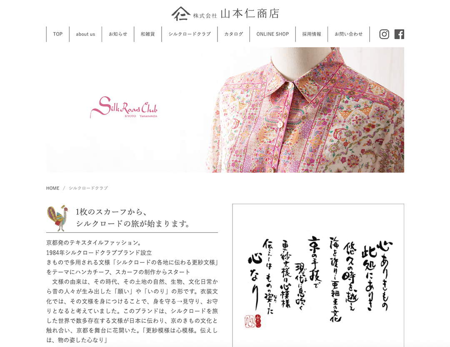The height and width of the screenshot is (347, 450).
Task: Click the colorful bird illustration
Action: tap(57, 218)
